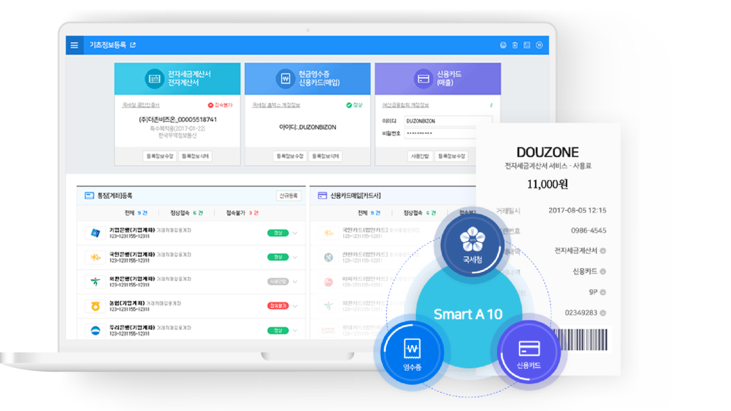Click 등록정보수정 on the 현금영수증 card
Viewport: 731px width, 411px height.
(290, 156)
